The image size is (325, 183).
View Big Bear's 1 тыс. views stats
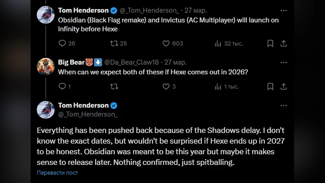tap(218, 86)
